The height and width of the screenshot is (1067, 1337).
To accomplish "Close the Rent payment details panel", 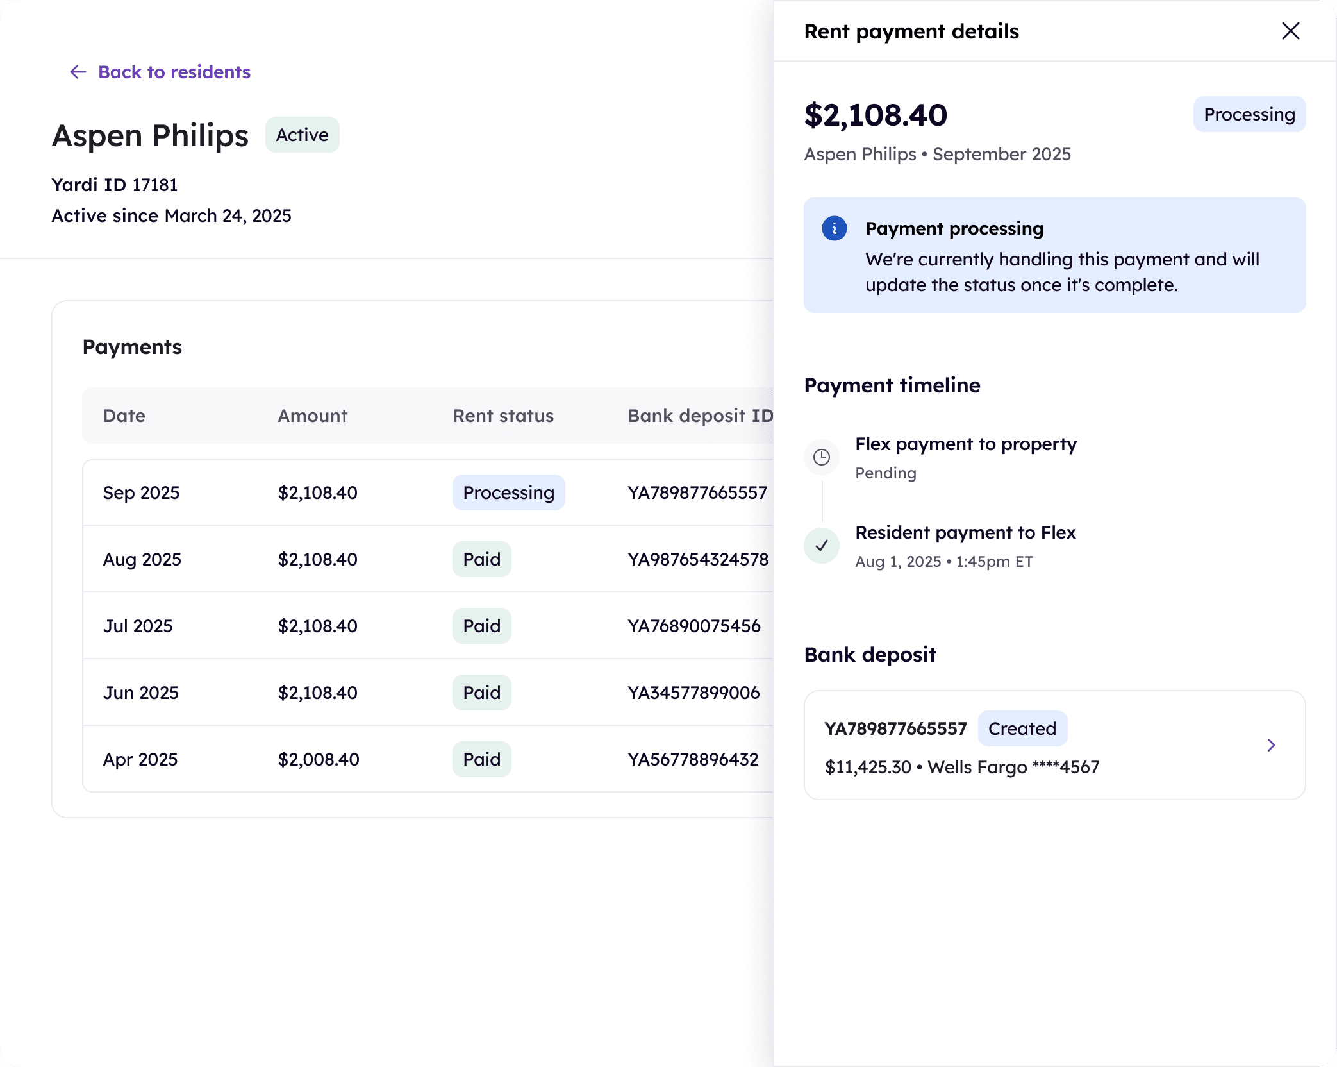I will 1290,31.
